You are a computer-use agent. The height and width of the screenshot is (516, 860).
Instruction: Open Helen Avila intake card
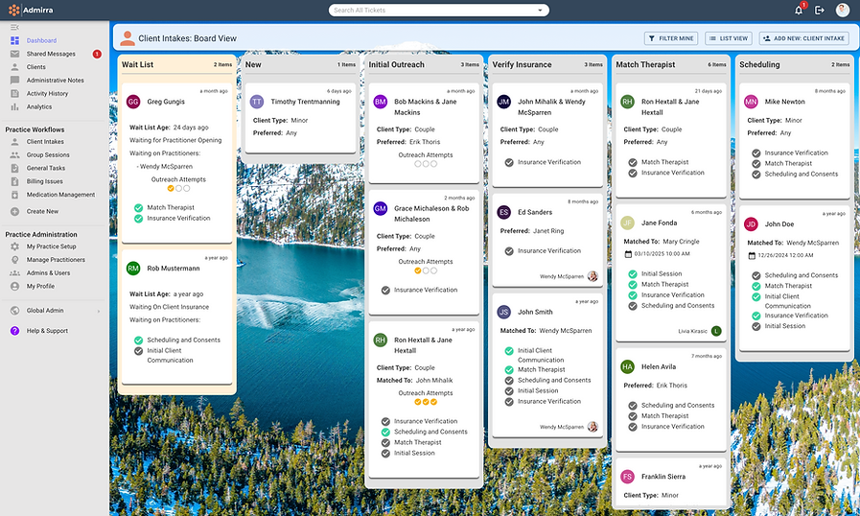pos(671,399)
